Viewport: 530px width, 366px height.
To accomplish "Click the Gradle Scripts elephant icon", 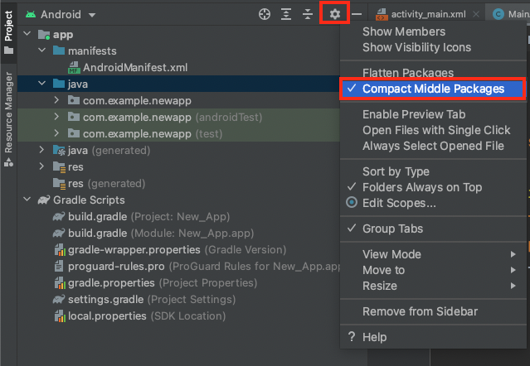I will click(x=44, y=200).
